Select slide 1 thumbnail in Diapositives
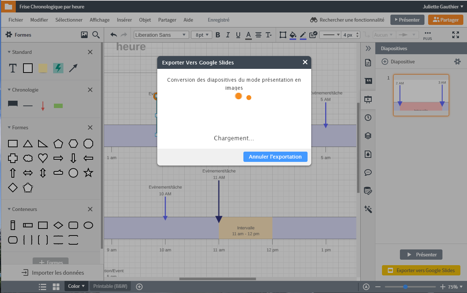Image resolution: width=467 pixels, height=293 pixels. tap(421, 95)
